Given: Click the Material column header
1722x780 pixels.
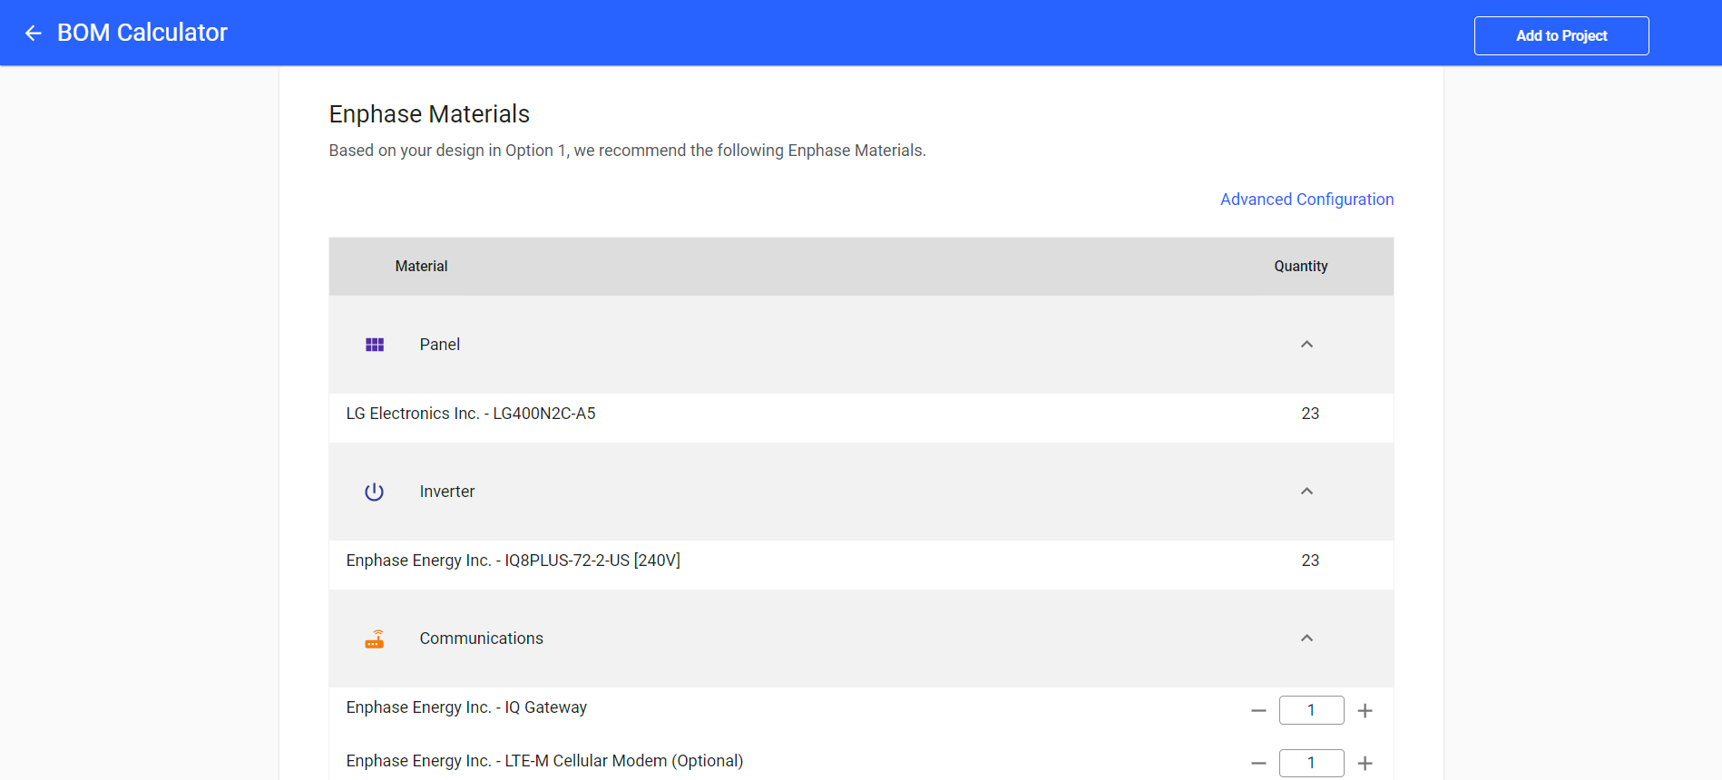Looking at the screenshot, I should coord(421,267).
